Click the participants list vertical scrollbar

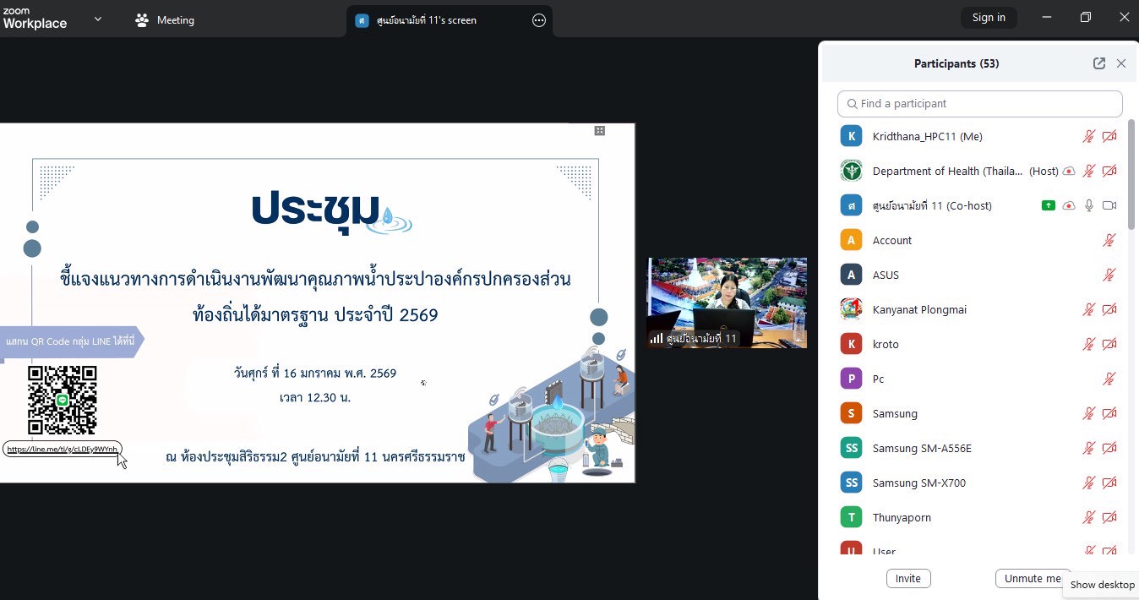[x=1131, y=174]
